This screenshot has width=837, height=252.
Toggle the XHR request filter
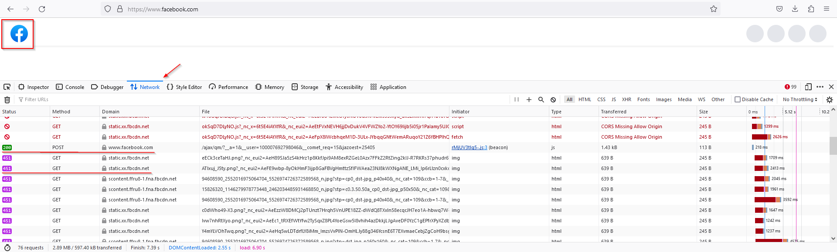[x=626, y=99]
